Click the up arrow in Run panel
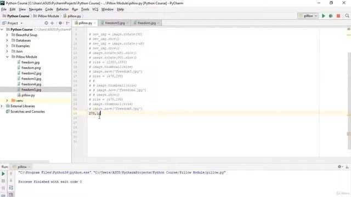Viewport: 351px width, 197px height. point(11,173)
